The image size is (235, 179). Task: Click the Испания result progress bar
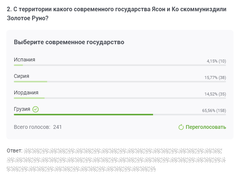120,65
